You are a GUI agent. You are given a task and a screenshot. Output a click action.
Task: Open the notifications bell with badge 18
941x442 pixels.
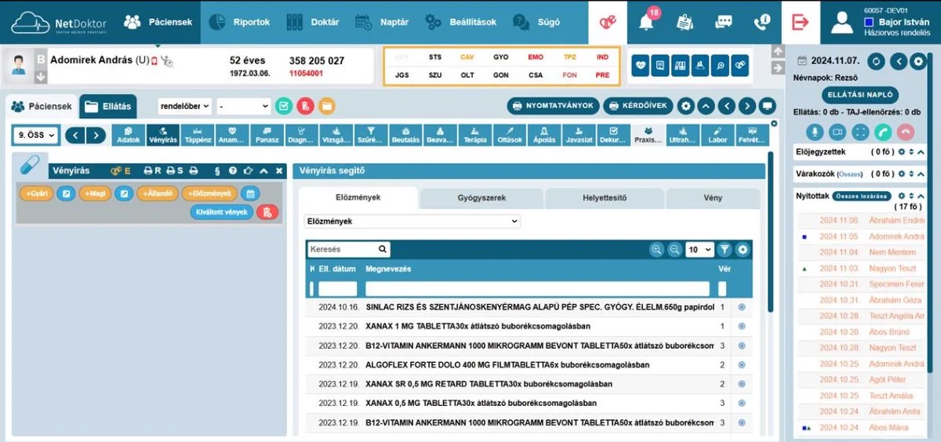(x=646, y=22)
